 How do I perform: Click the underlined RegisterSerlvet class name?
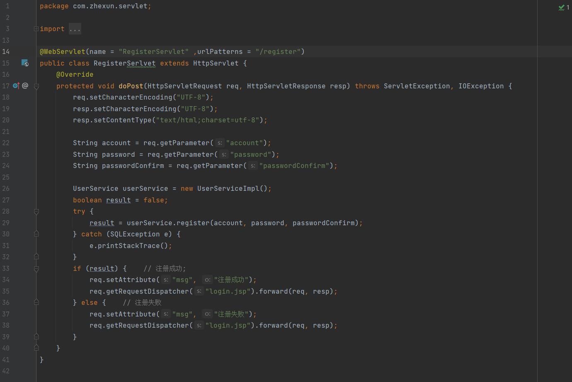click(125, 63)
